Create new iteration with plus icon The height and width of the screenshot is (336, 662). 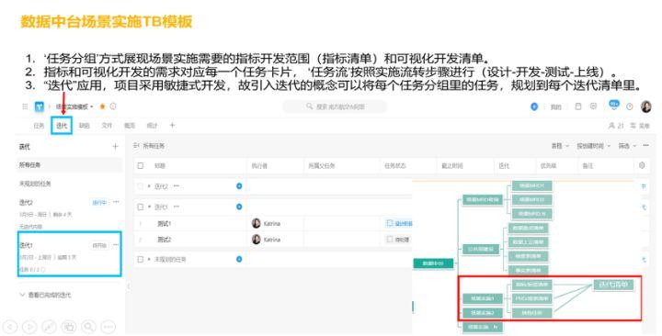pyautogui.click(x=115, y=147)
